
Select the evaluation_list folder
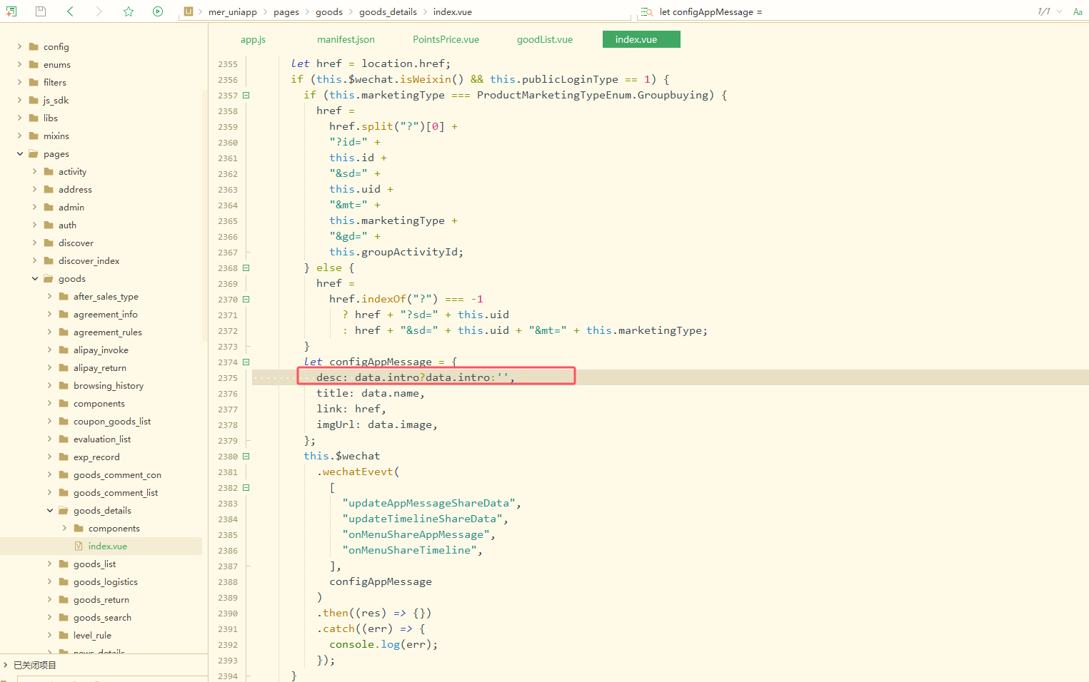point(101,439)
